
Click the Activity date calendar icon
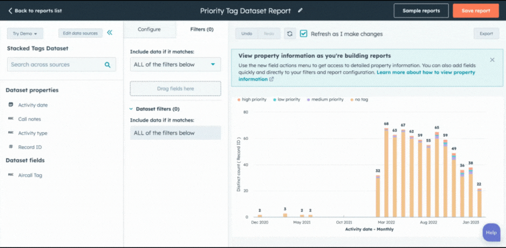(11, 105)
